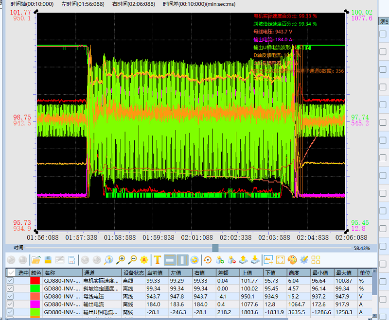Image resolution: width=389 pixels, height=320 pixels.
Task: Click the zoom in magnifier icon
Action: 120,260
